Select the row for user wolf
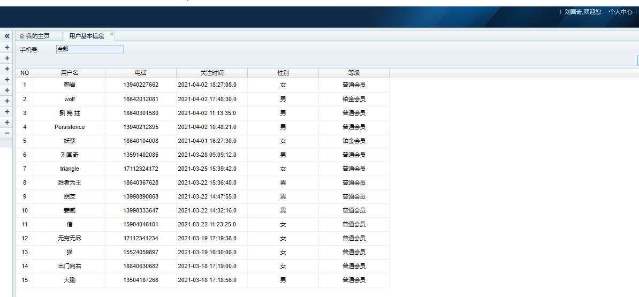 pos(70,99)
